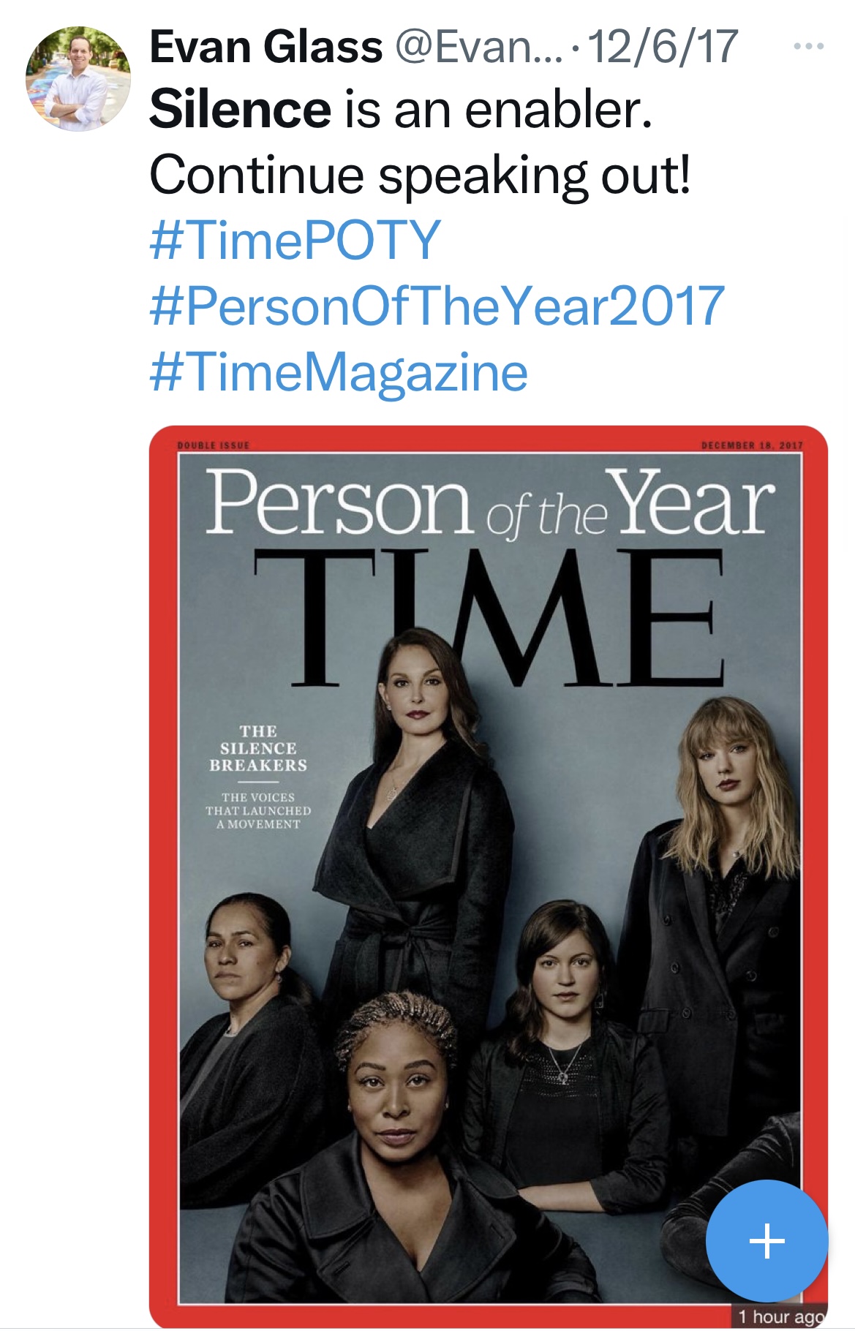Follow the #PersonOfTheYear2017 hashtag link
Screen dimensions: 855x1331
tap(437, 306)
